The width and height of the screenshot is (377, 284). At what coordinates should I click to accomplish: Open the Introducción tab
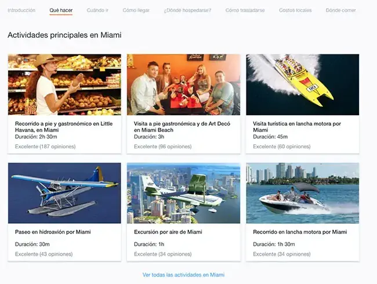[21, 10]
